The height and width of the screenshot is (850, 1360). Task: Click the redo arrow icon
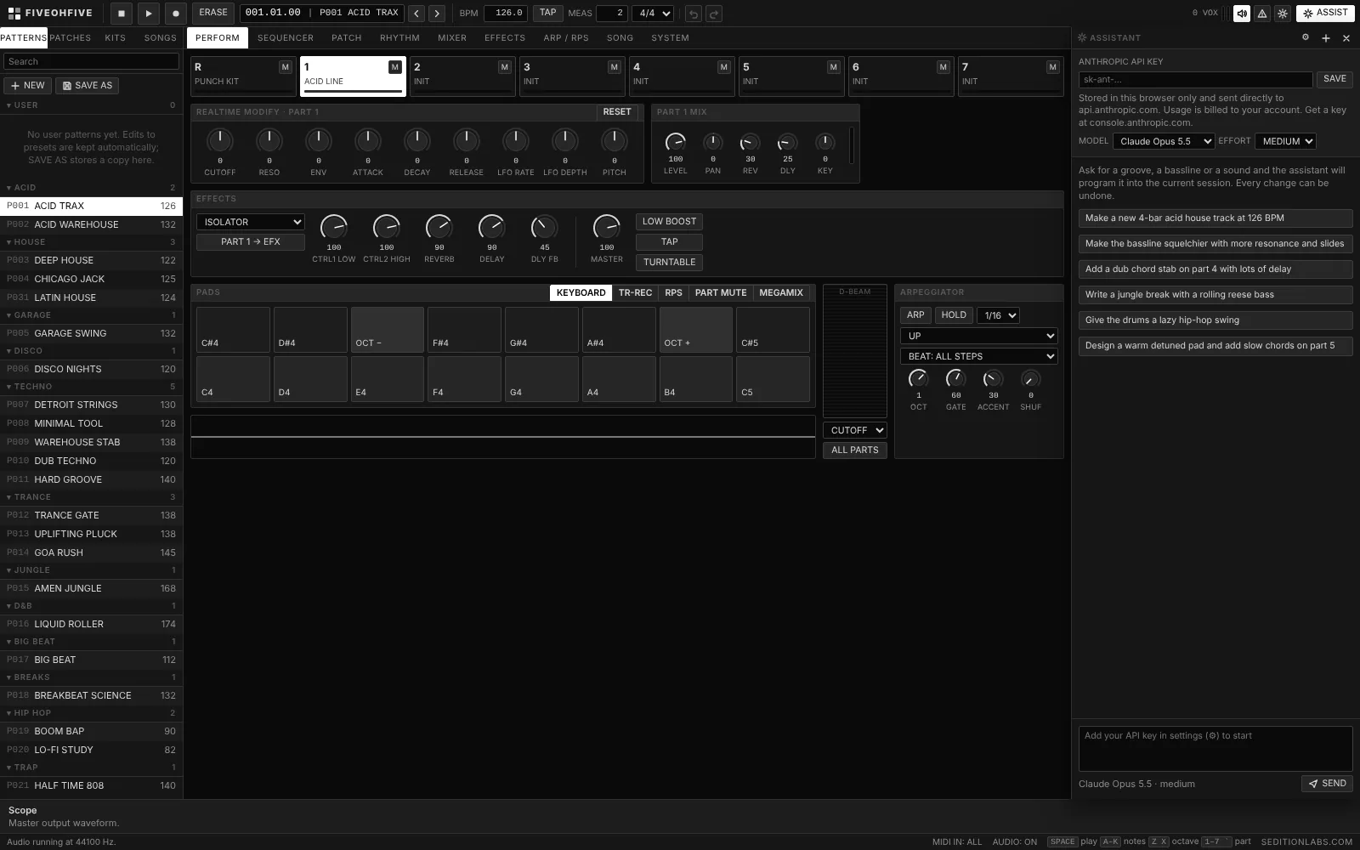(714, 14)
